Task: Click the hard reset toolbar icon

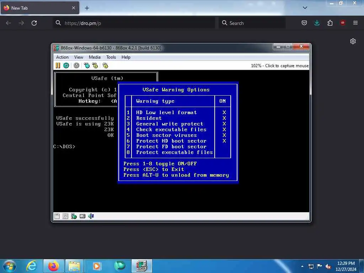Action: (66, 65)
